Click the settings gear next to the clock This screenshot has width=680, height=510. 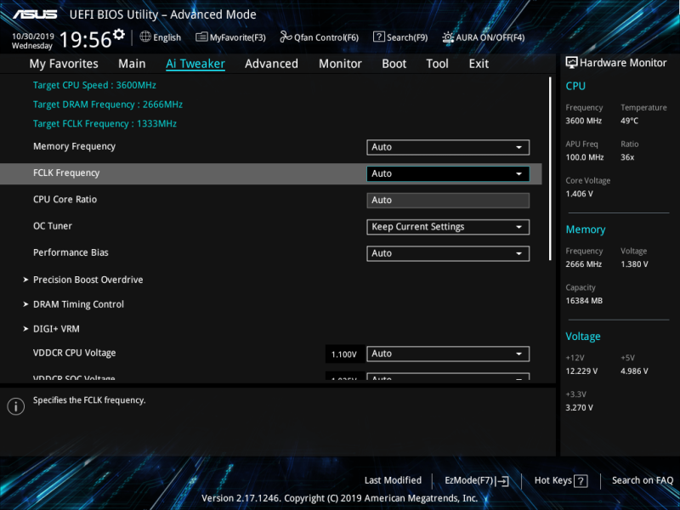[x=119, y=34]
